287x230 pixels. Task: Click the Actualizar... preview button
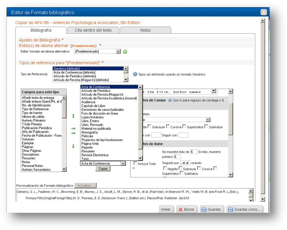click(x=85, y=186)
